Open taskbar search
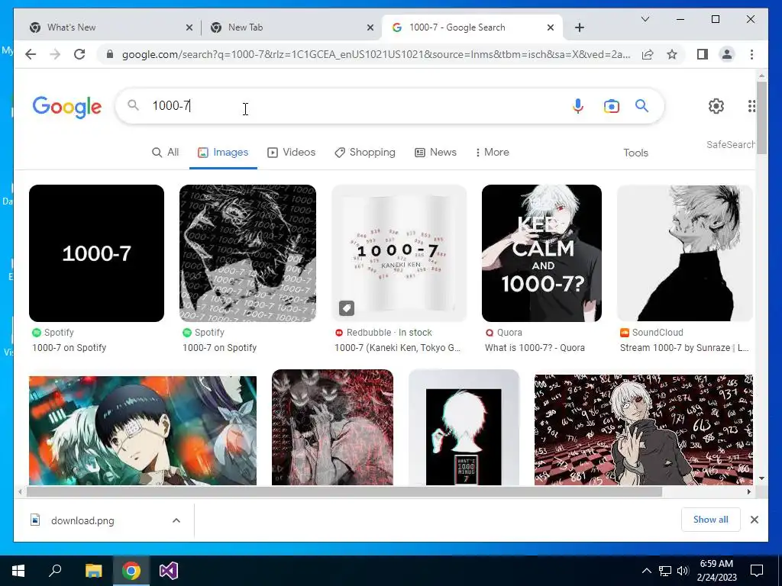This screenshot has height=586, width=782. pos(55,571)
